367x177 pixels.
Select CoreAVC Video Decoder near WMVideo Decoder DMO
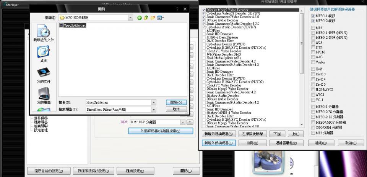[224, 51]
